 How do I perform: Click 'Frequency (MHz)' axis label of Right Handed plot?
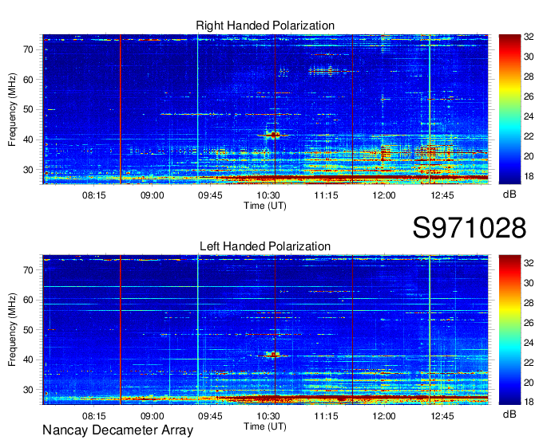[12, 109]
